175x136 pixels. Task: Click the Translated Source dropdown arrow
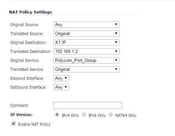click(116, 33)
